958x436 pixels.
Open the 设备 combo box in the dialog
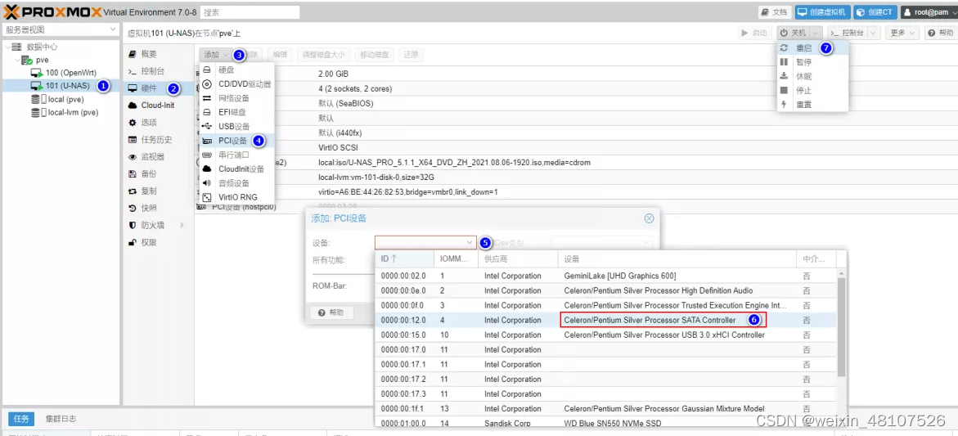click(x=425, y=242)
